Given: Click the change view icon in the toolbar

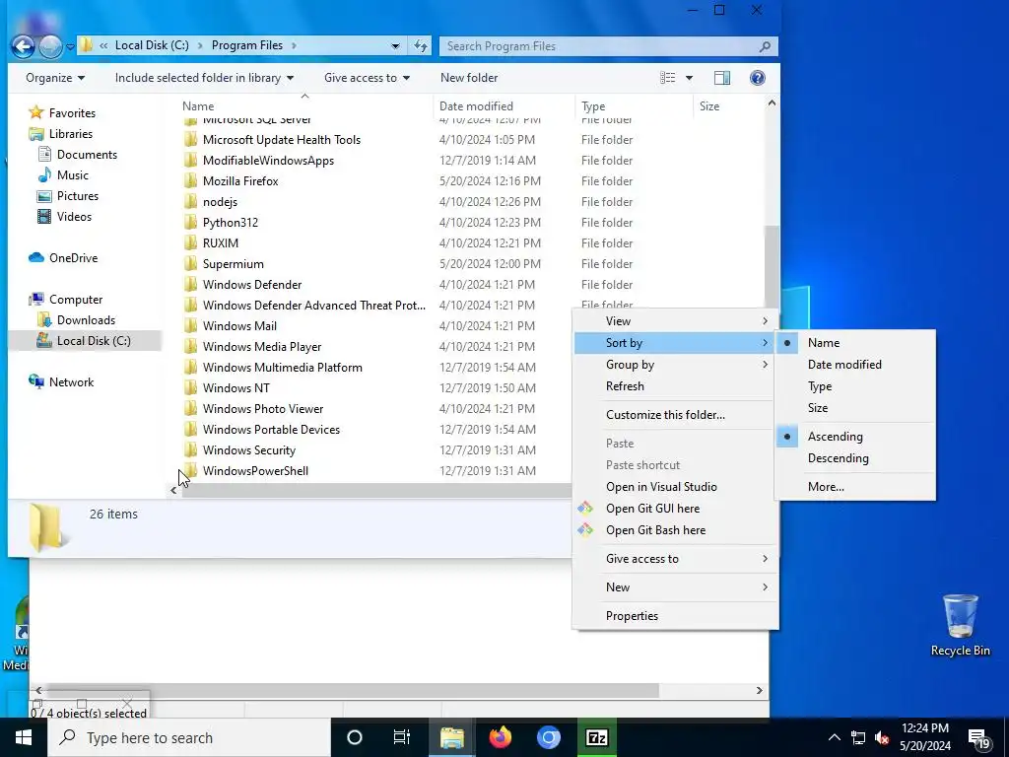Looking at the screenshot, I should point(667,78).
